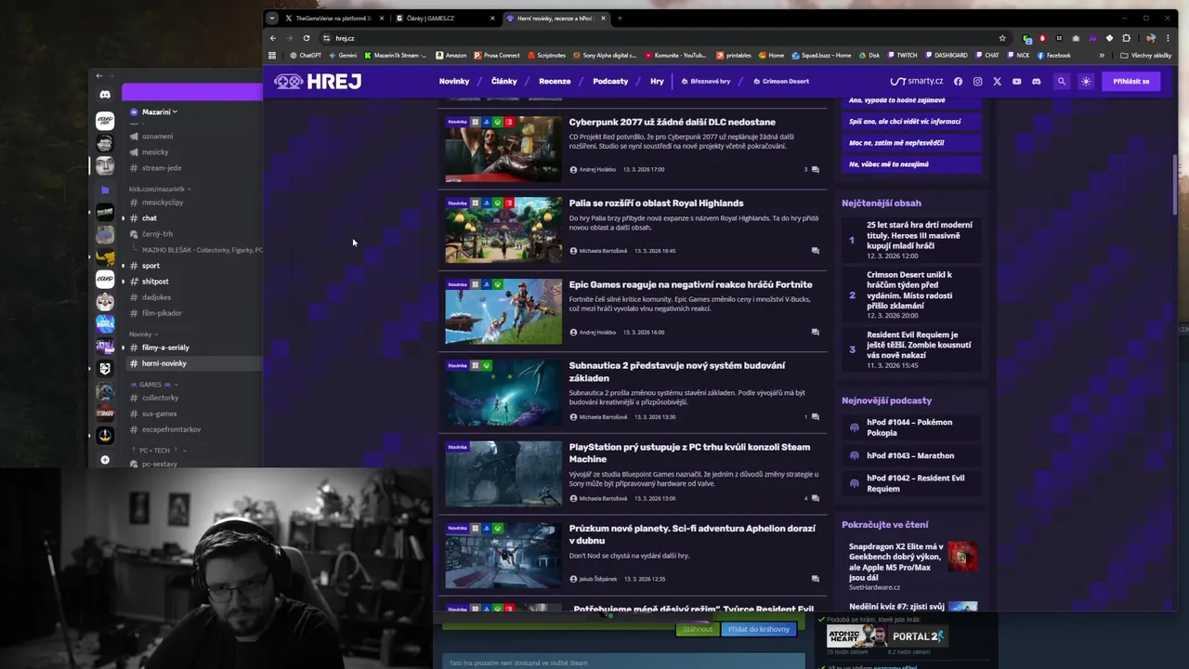This screenshot has width=1189, height=669.
Task: Open Subnautica 2 base-building article headline
Action: (677, 372)
